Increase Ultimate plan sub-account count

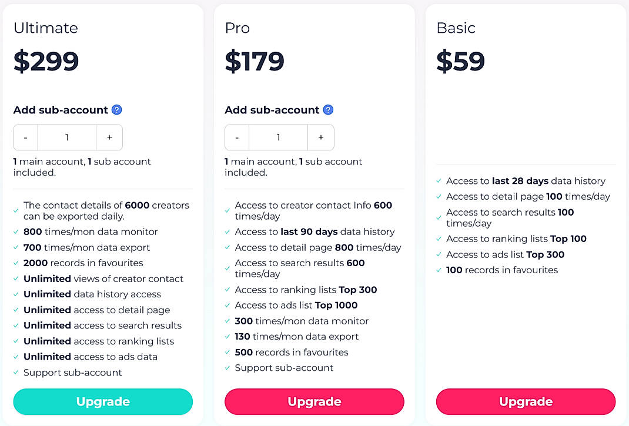pyautogui.click(x=109, y=137)
